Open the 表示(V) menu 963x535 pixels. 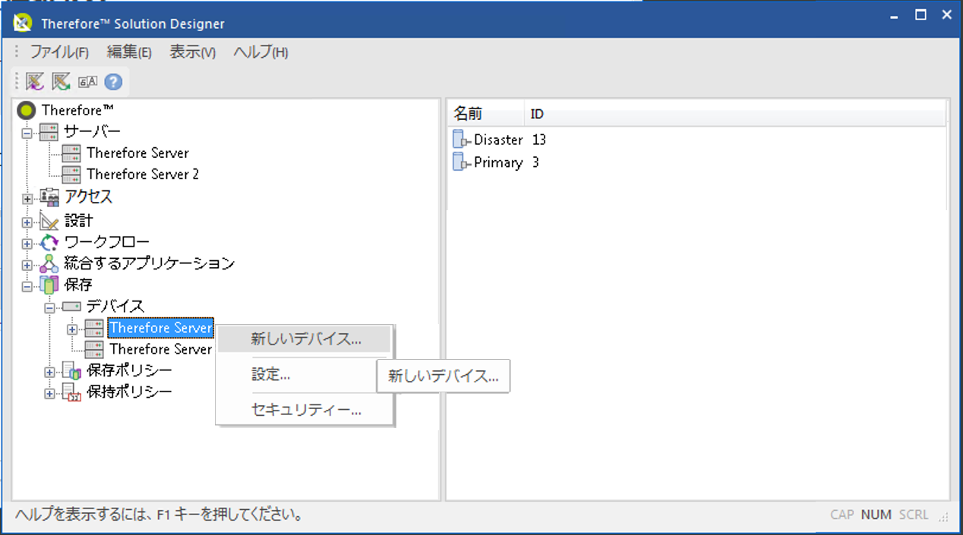(192, 52)
